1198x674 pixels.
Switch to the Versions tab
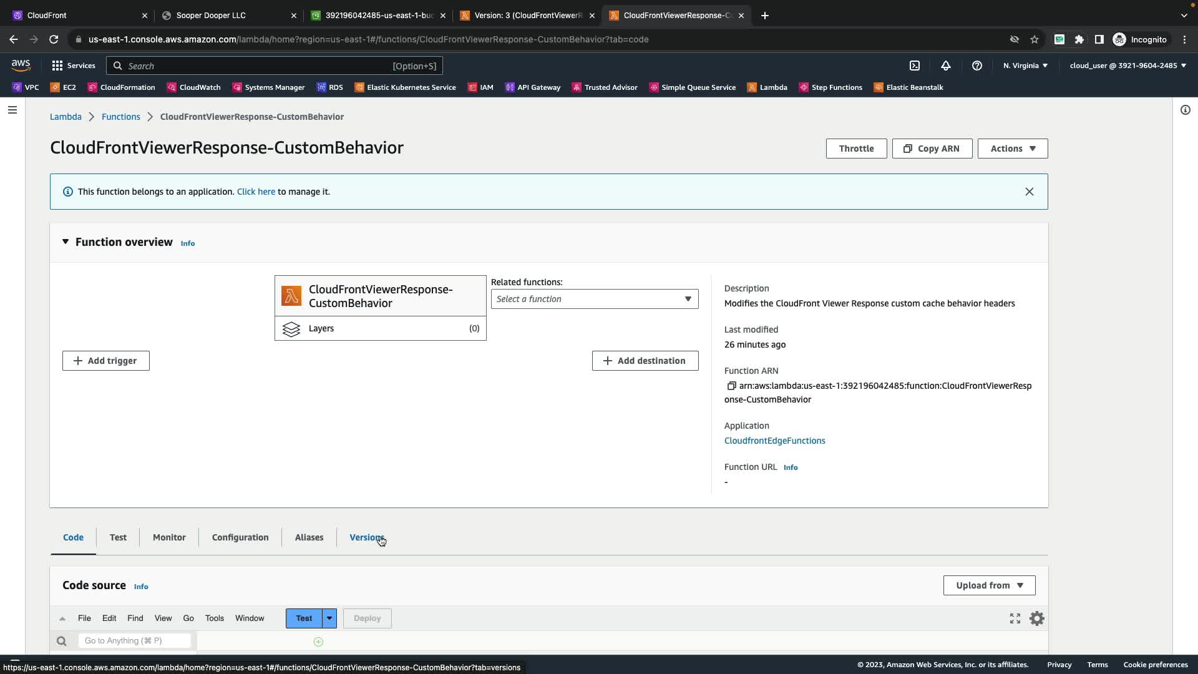tap(366, 537)
